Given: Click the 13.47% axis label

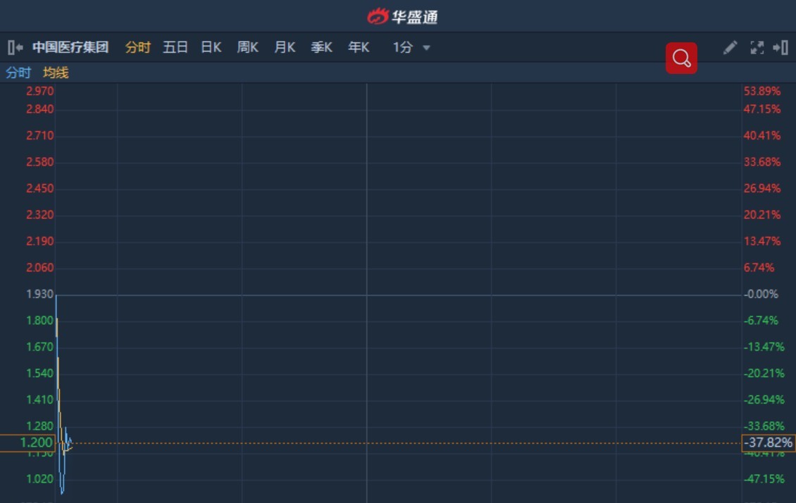Looking at the screenshot, I should click(762, 242).
